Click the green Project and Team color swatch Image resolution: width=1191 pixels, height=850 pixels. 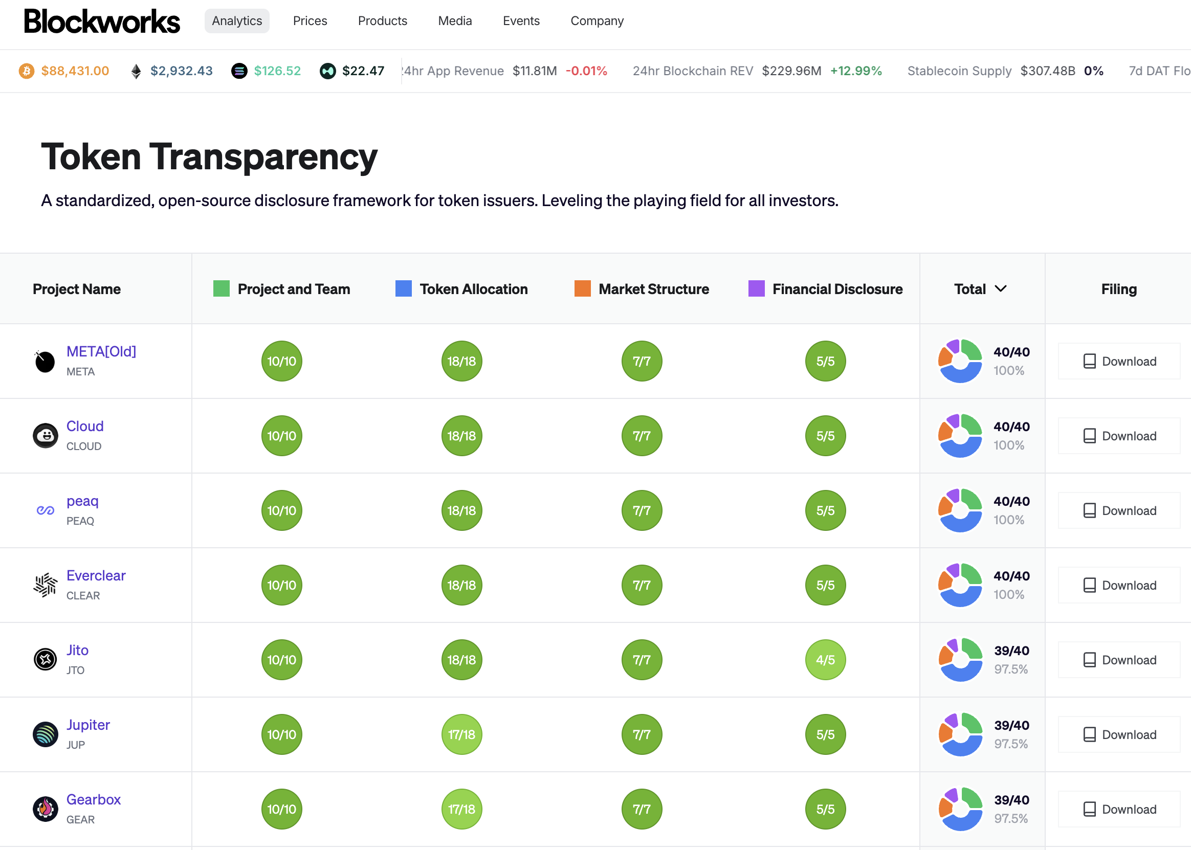click(x=222, y=288)
